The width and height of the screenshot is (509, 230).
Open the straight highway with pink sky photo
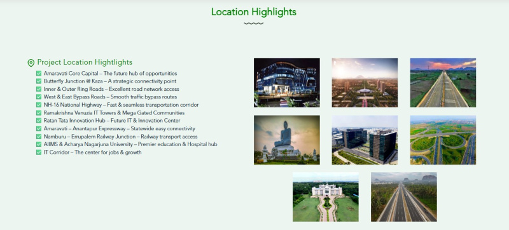click(x=443, y=83)
